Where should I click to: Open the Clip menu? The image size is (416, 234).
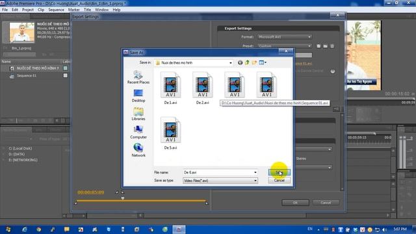click(41, 10)
